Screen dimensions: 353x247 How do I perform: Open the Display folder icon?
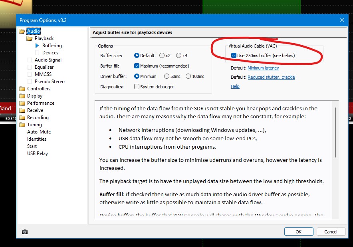(22, 96)
